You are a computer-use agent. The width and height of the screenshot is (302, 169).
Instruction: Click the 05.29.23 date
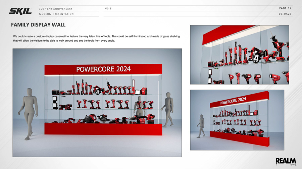(x=285, y=14)
